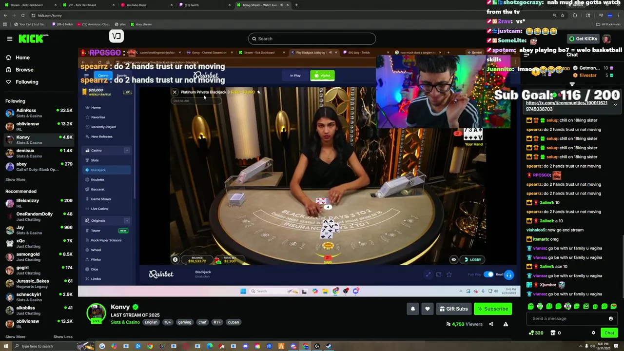Open Chrome three-dot menu
The image size is (624, 351).
tap(618, 15)
